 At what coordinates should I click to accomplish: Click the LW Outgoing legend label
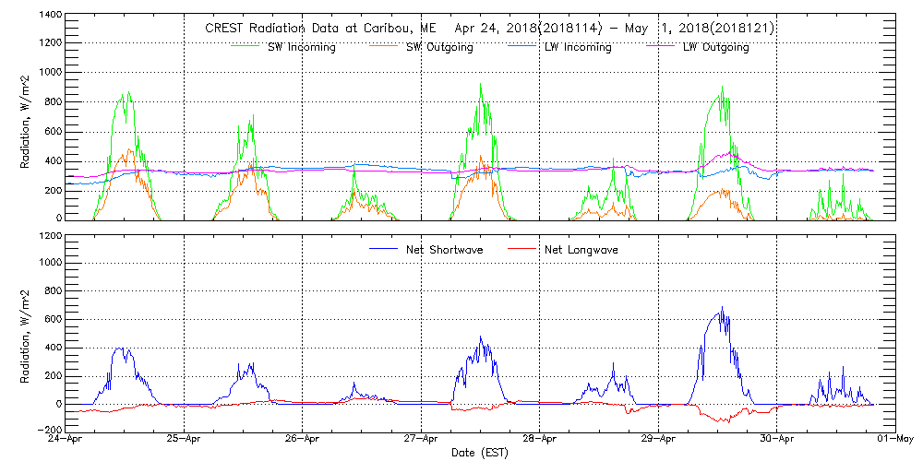click(715, 48)
